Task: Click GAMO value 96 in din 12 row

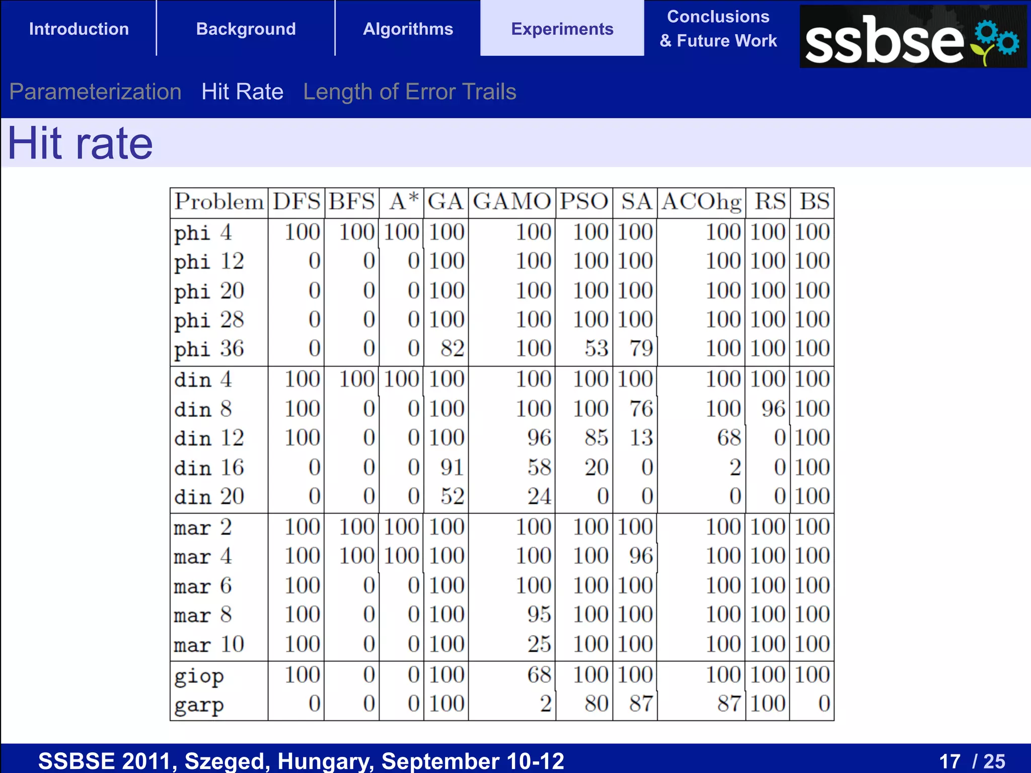Action: tap(540, 438)
